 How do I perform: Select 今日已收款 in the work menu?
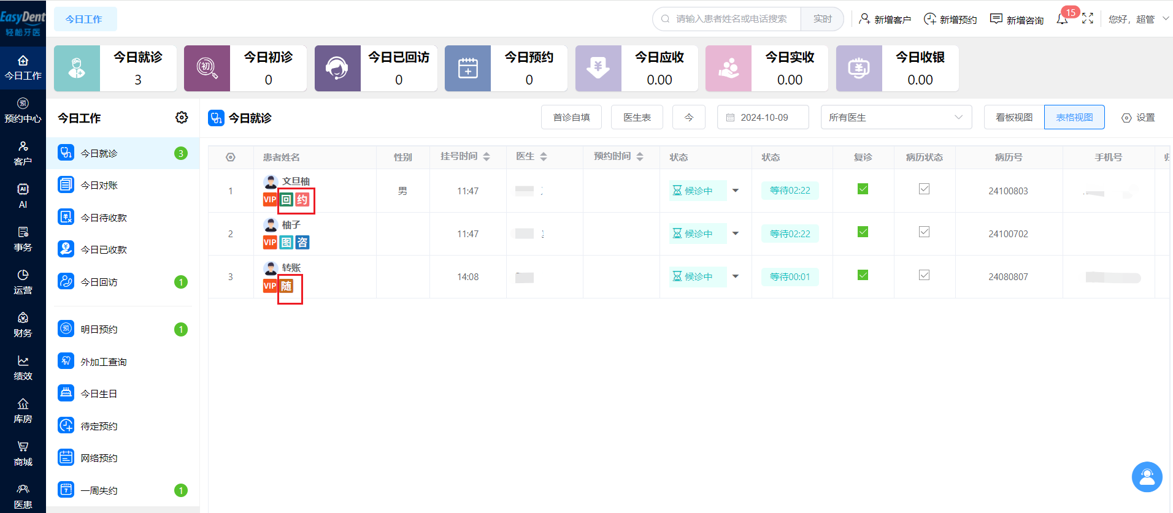(123, 249)
